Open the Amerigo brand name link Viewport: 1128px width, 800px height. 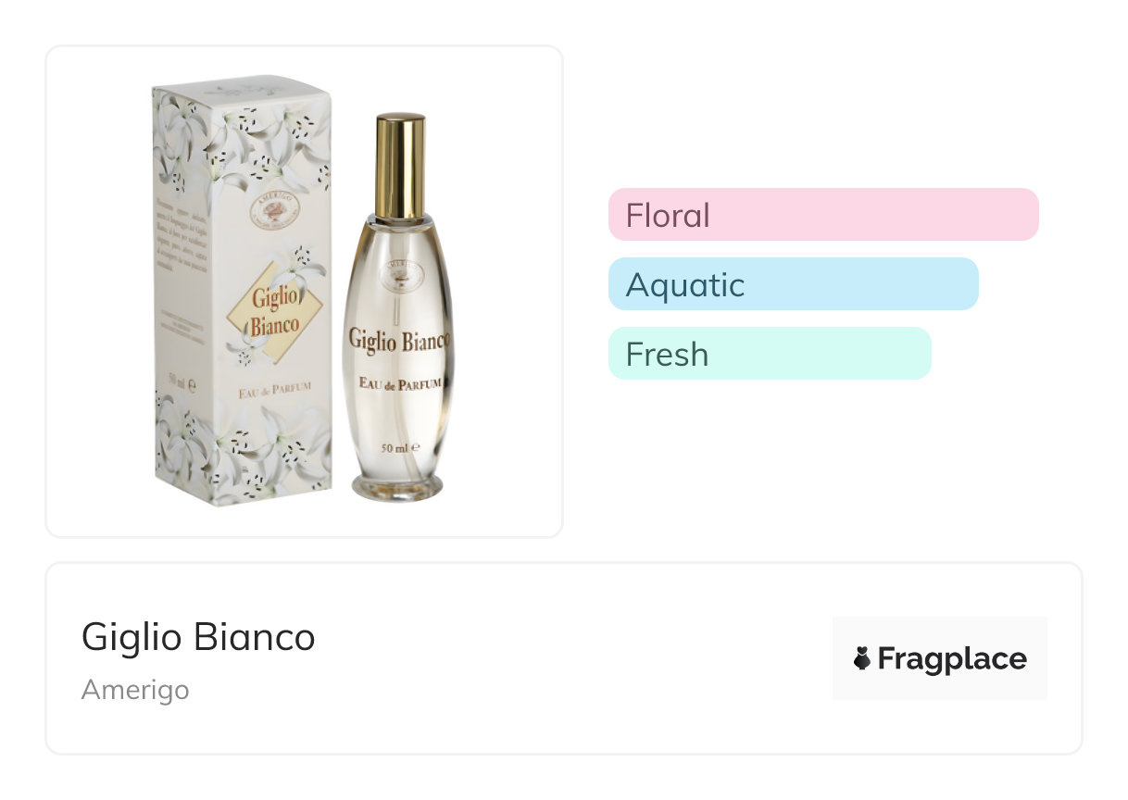tap(135, 690)
